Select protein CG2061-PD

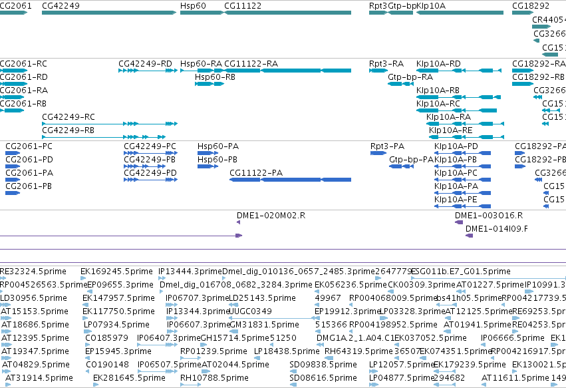point(13,166)
